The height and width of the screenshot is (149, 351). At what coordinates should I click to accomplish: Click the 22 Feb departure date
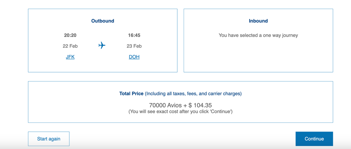pyautogui.click(x=70, y=46)
